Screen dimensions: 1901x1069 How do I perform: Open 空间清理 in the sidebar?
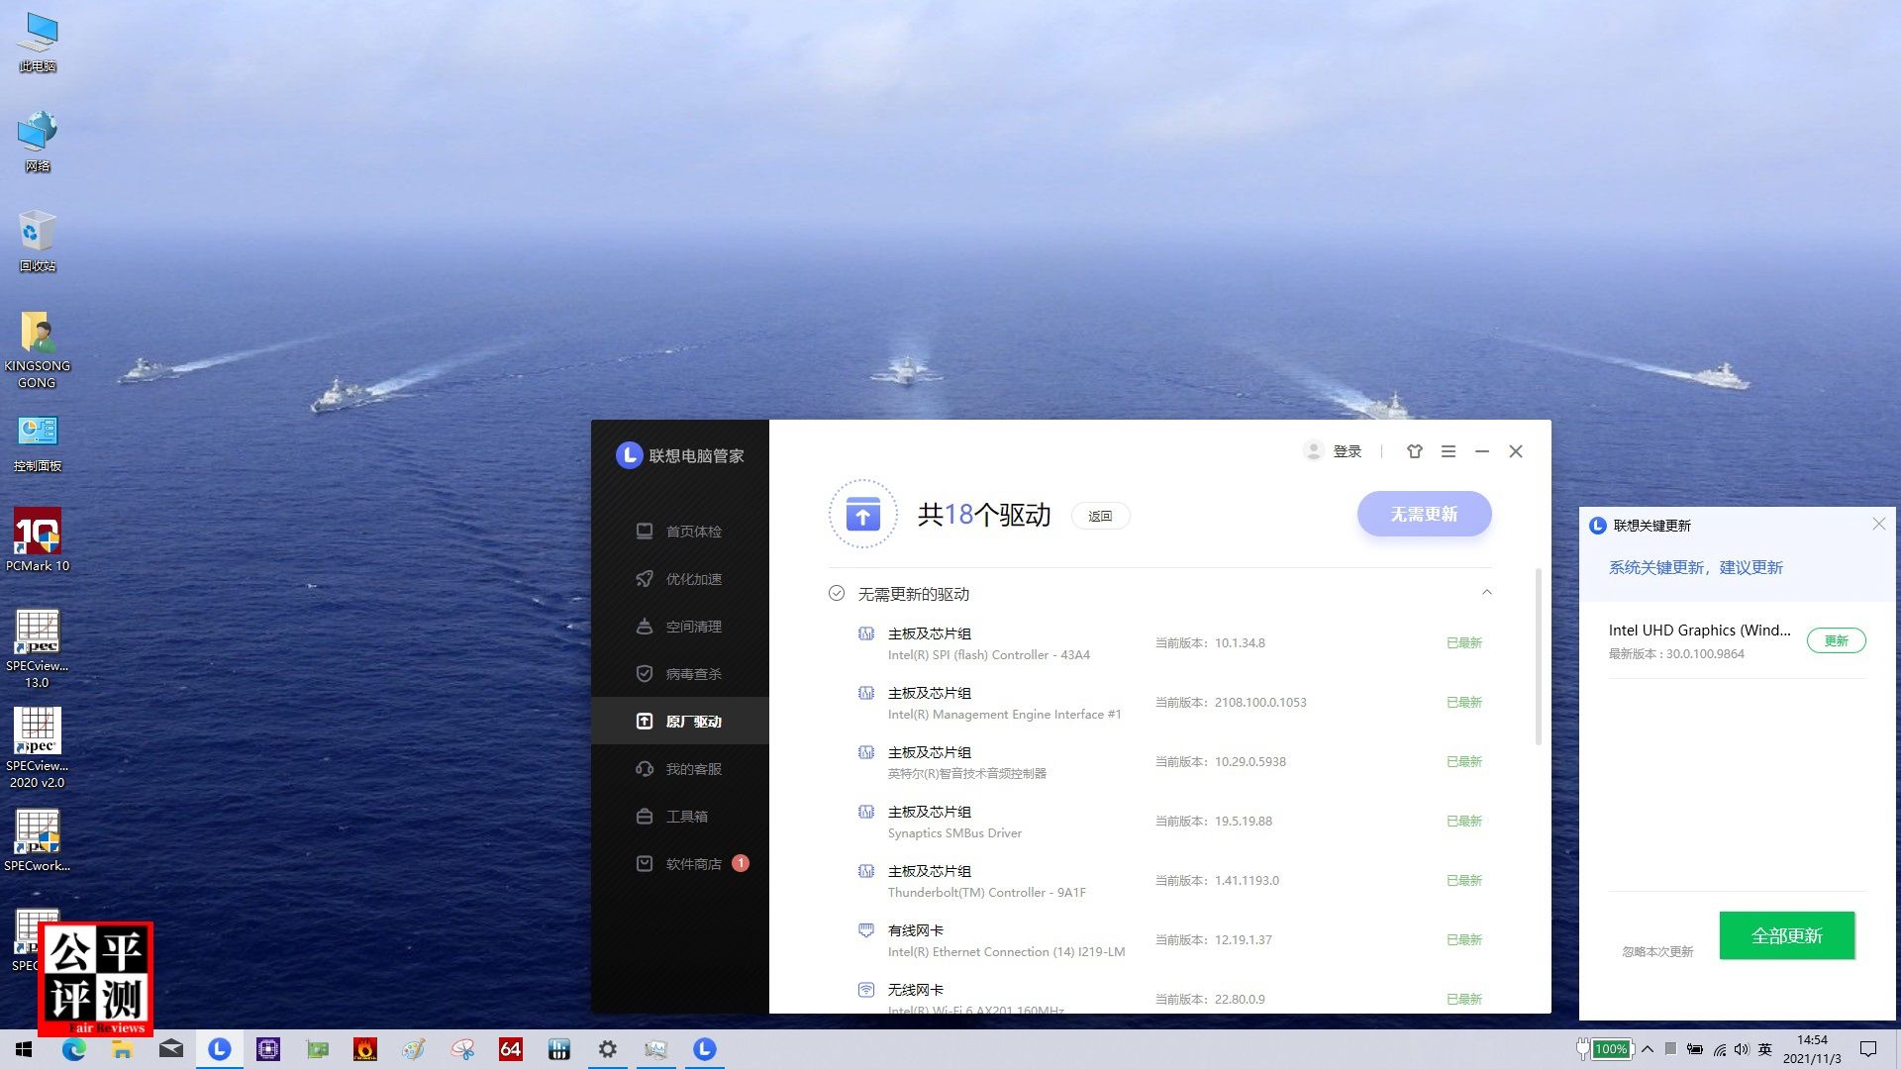(x=679, y=627)
